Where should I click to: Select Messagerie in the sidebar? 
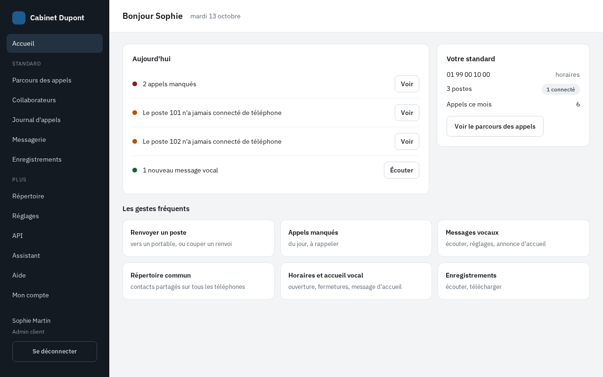(x=55, y=139)
